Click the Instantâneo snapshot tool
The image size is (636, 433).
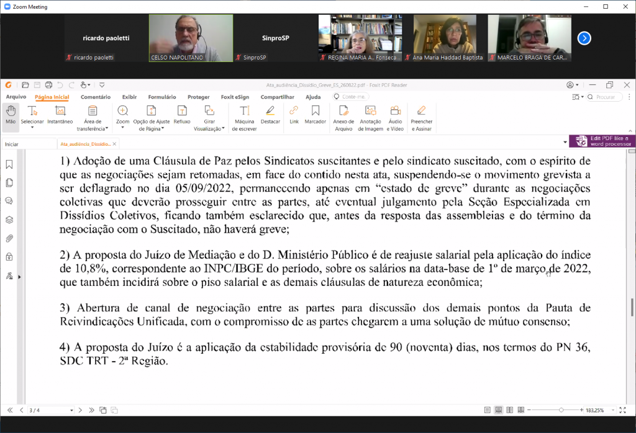pyautogui.click(x=60, y=115)
